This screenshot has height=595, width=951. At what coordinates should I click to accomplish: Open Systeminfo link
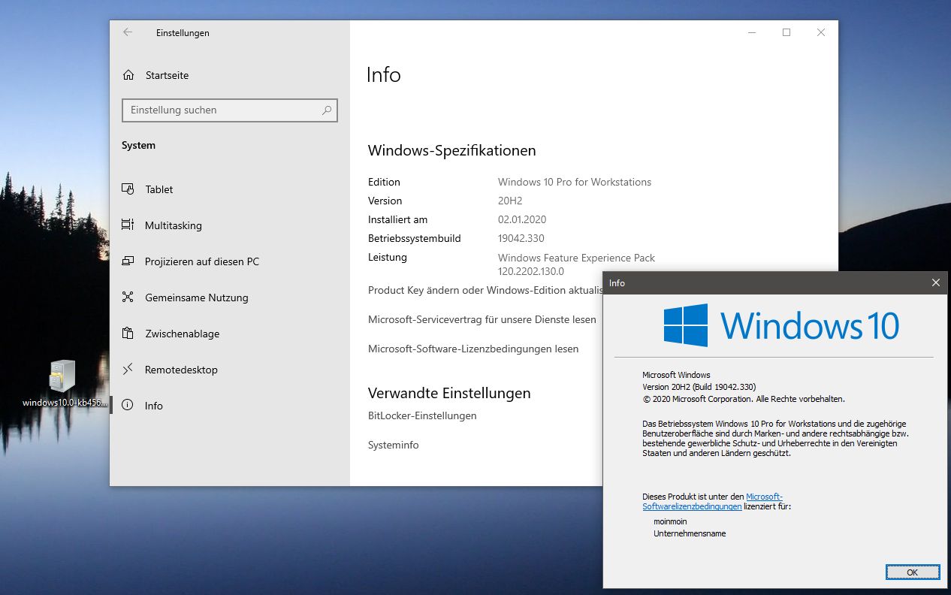coord(394,445)
